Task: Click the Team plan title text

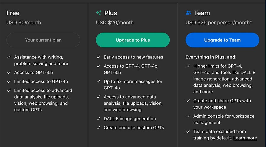Action: coord(202,13)
